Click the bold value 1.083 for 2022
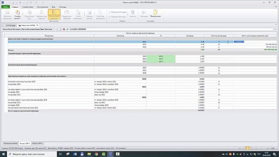 pos(202,97)
